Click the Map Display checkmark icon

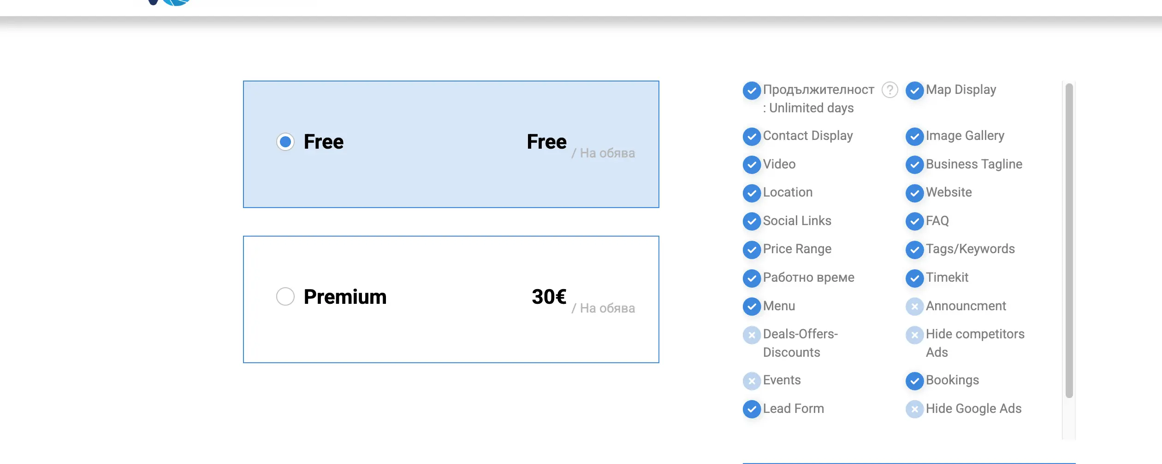[914, 91]
